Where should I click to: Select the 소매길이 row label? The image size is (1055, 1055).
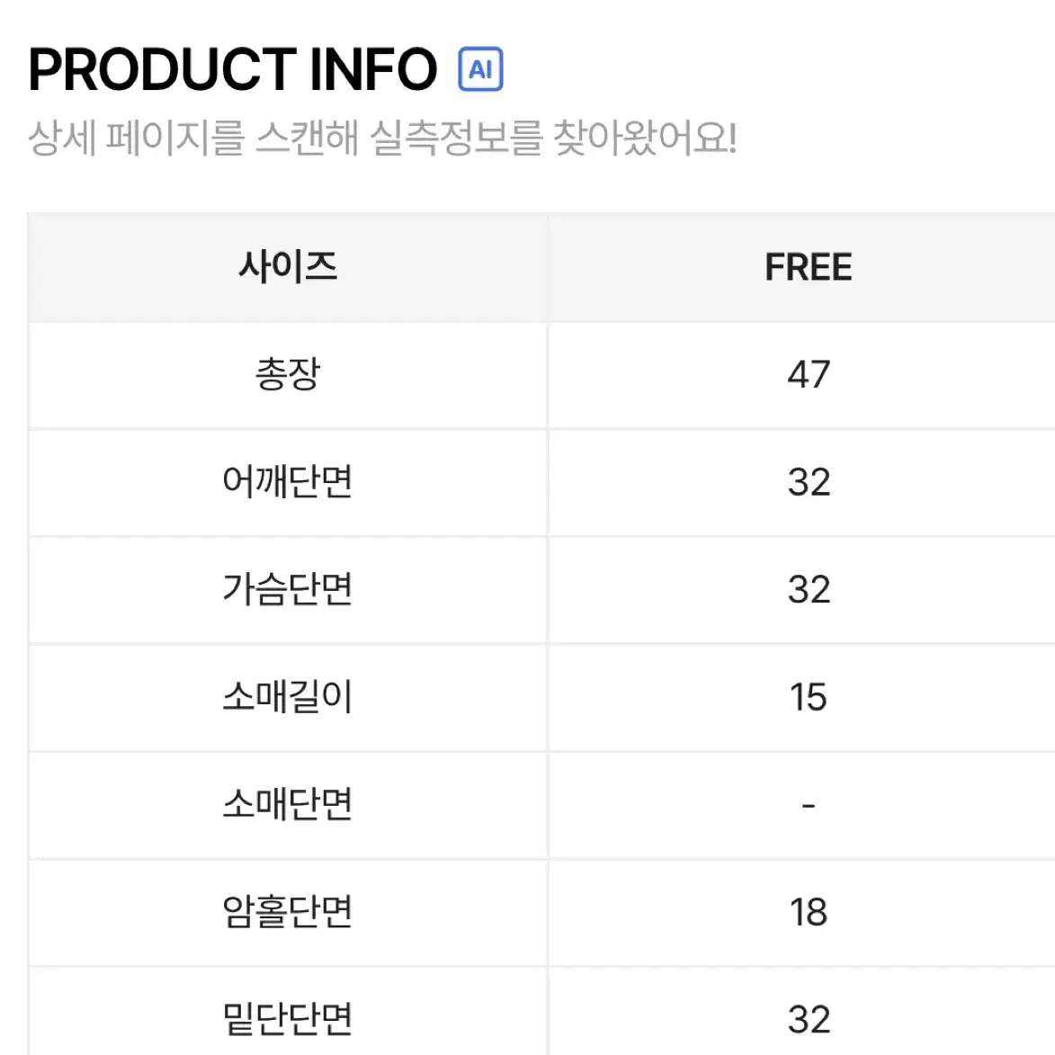pos(288,697)
